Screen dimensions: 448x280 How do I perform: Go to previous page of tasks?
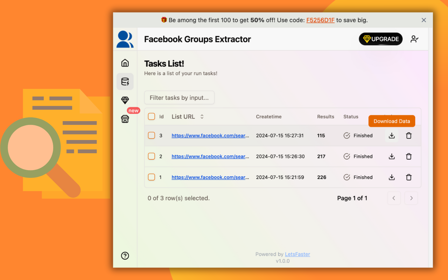coord(394,198)
